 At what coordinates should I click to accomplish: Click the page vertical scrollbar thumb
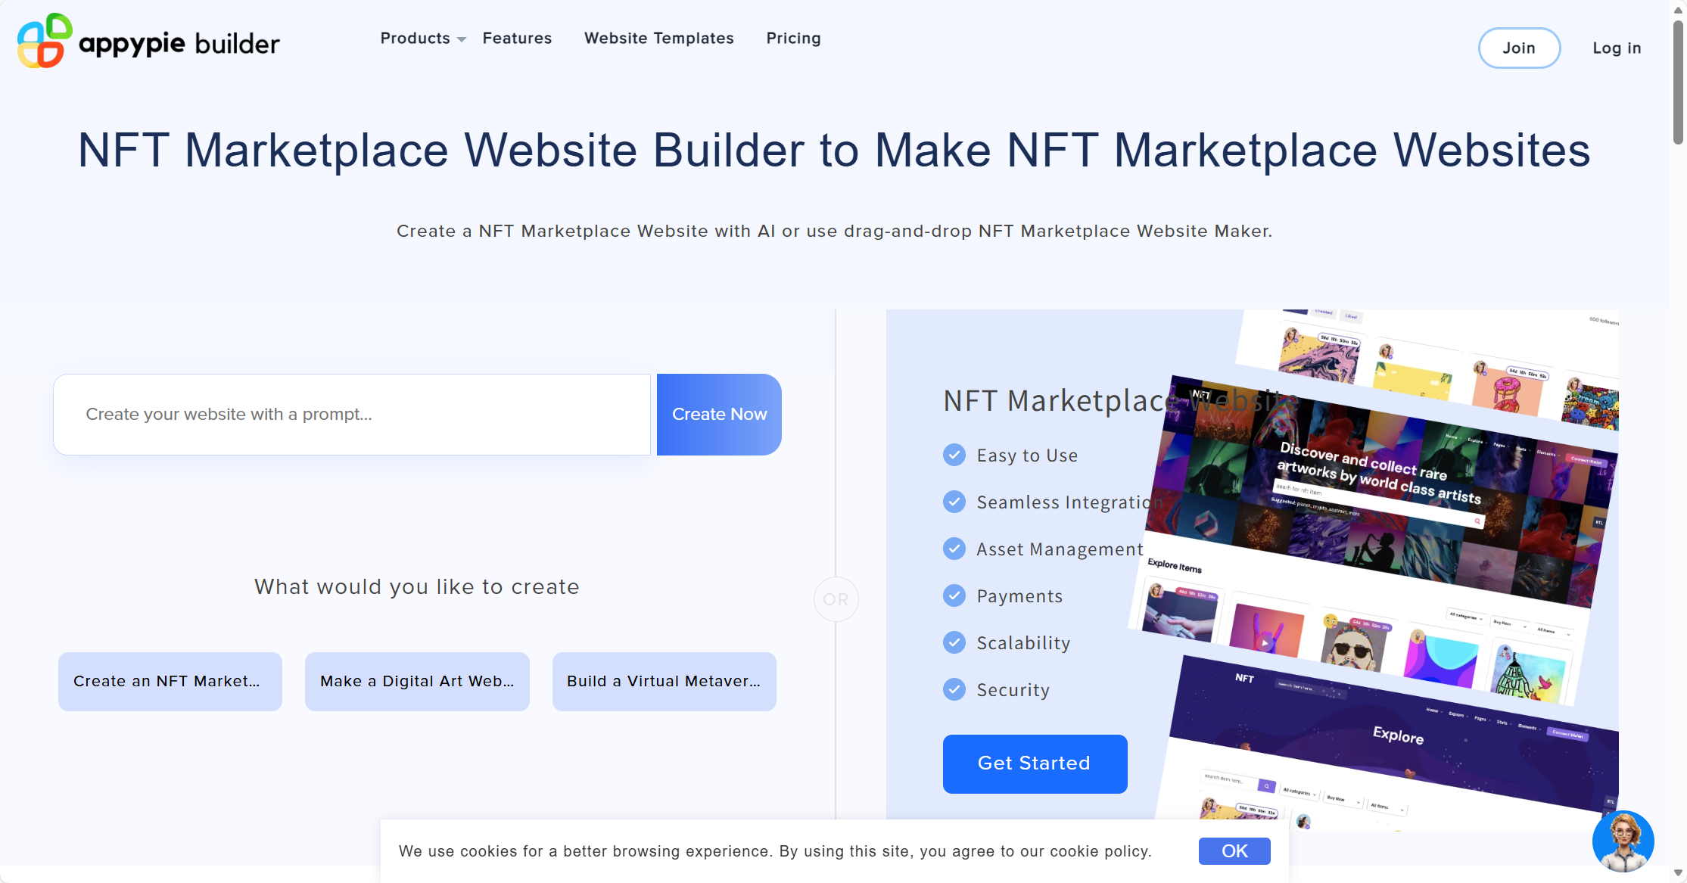pyautogui.click(x=1677, y=83)
